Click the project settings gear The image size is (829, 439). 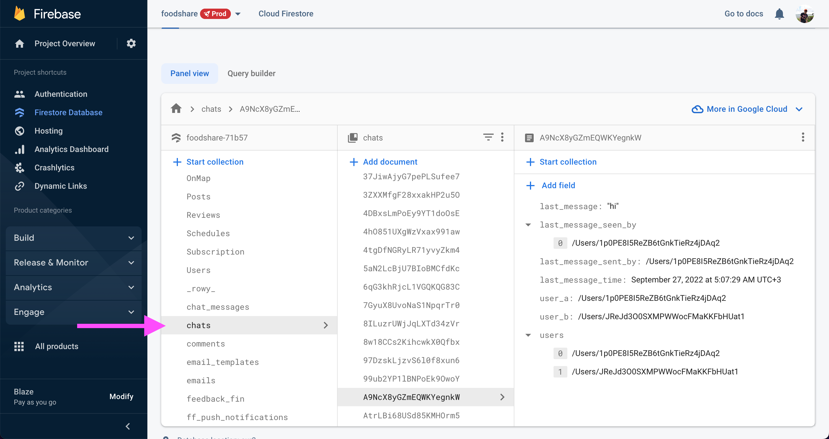click(131, 43)
